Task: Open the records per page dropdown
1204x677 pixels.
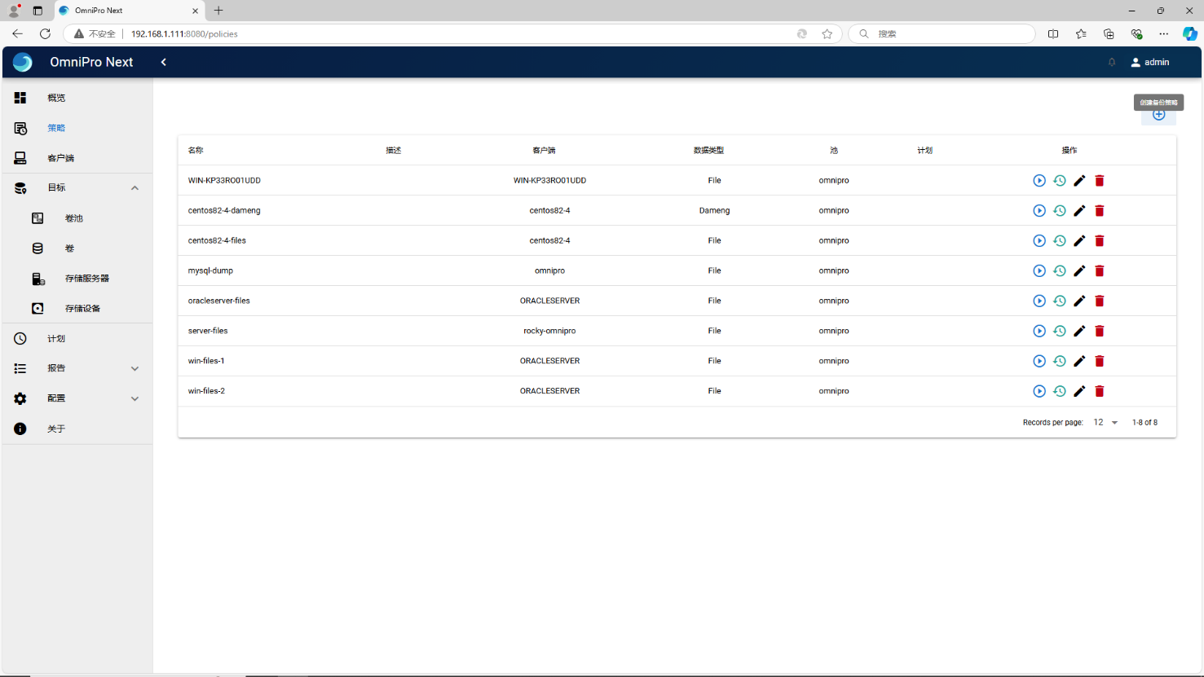Action: coord(1105,423)
